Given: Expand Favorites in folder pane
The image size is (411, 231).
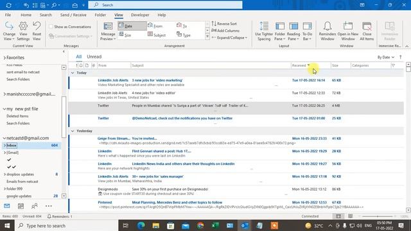Looking at the screenshot, I should (4, 58).
